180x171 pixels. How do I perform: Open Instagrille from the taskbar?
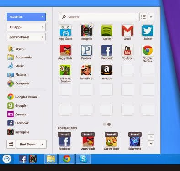point(32,159)
